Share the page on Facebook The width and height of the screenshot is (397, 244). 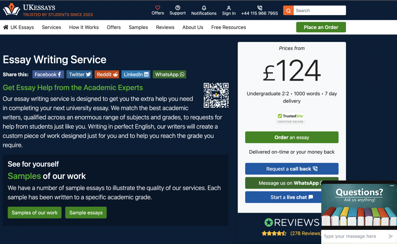[x=48, y=75]
